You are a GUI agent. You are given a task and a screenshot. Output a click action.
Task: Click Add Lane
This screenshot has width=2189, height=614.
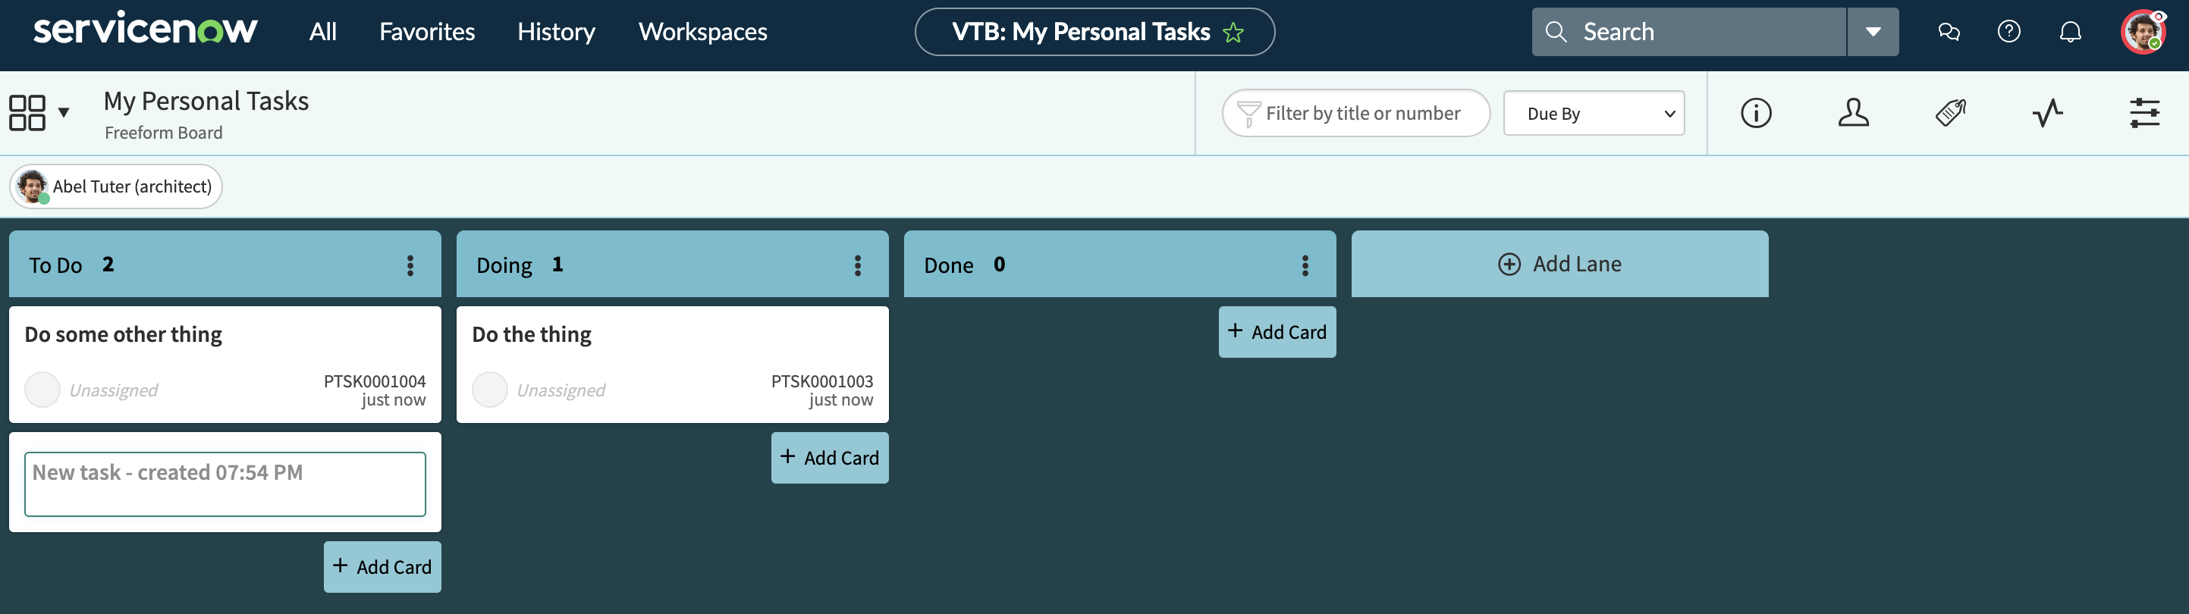pyautogui.click(x=1559, y=264)
